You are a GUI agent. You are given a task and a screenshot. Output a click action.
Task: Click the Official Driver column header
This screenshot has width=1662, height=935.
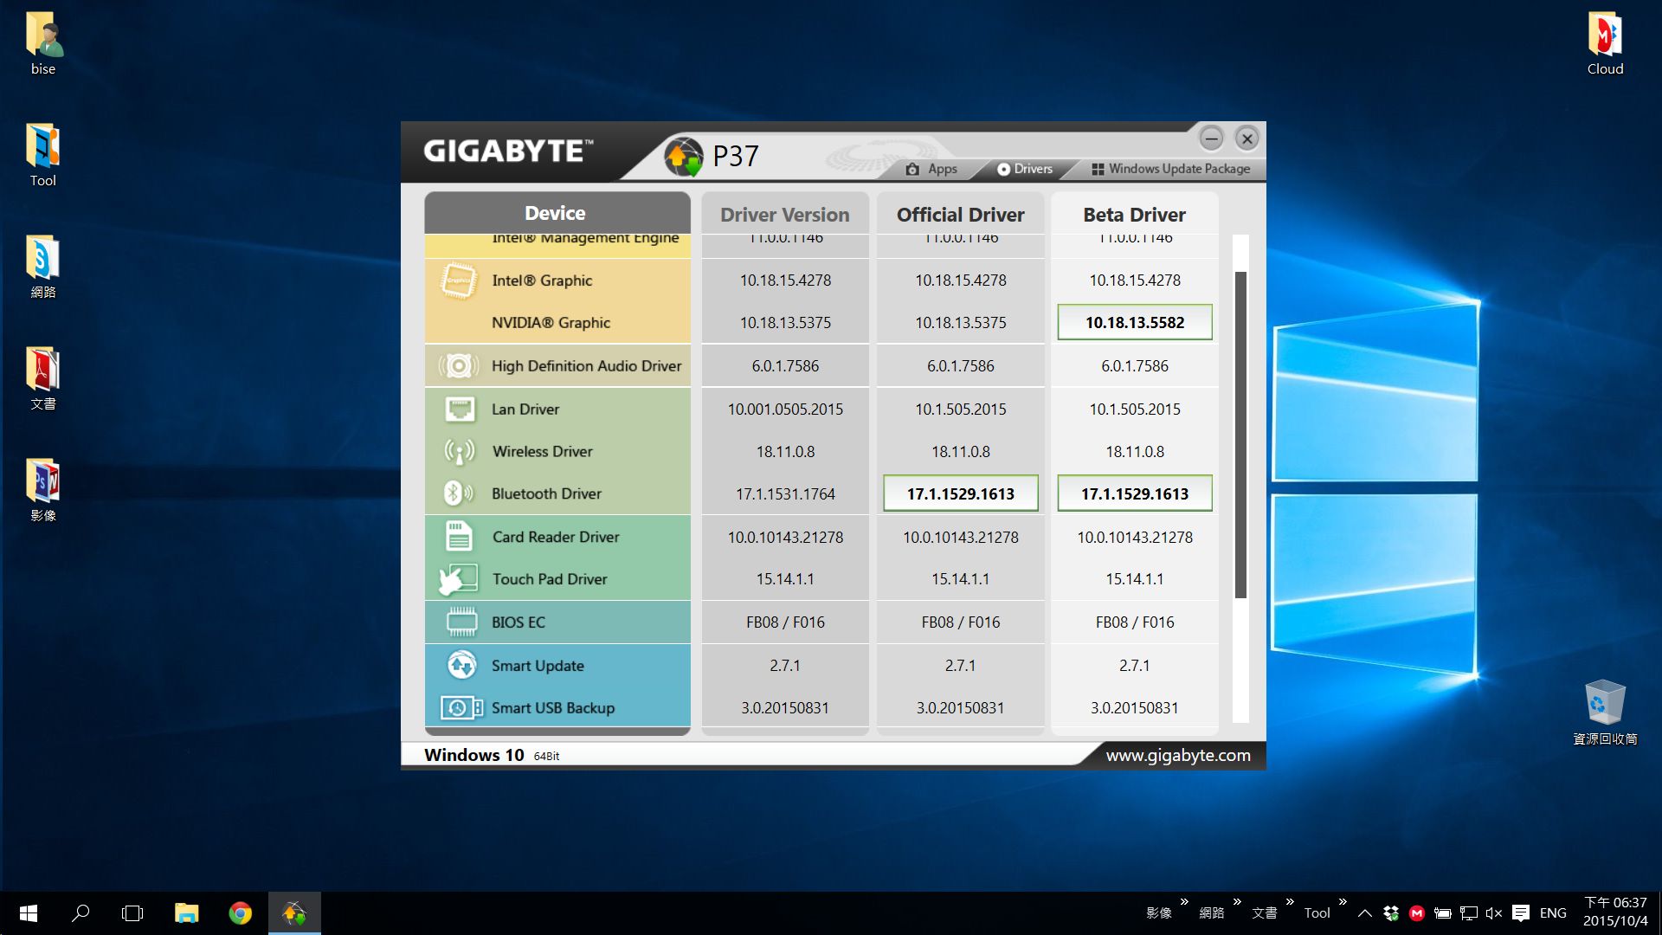pyautogui.click(x=960, y=215)
